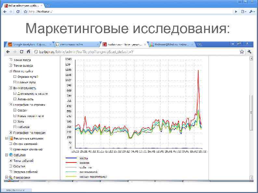Click the advertising campaigns section icon
Viewport: 258px width, 193px height.
tap(11, 138)
